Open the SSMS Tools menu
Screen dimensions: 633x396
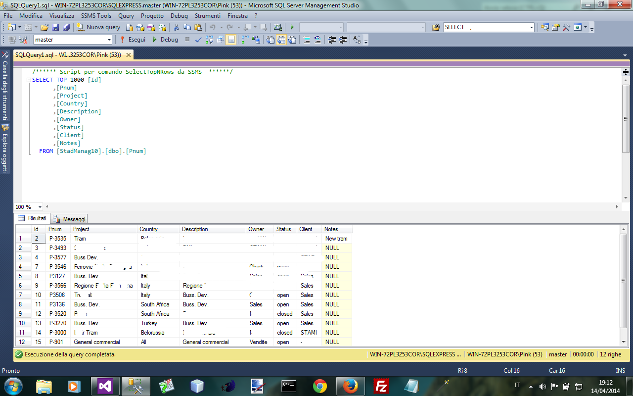coord(96,16)
